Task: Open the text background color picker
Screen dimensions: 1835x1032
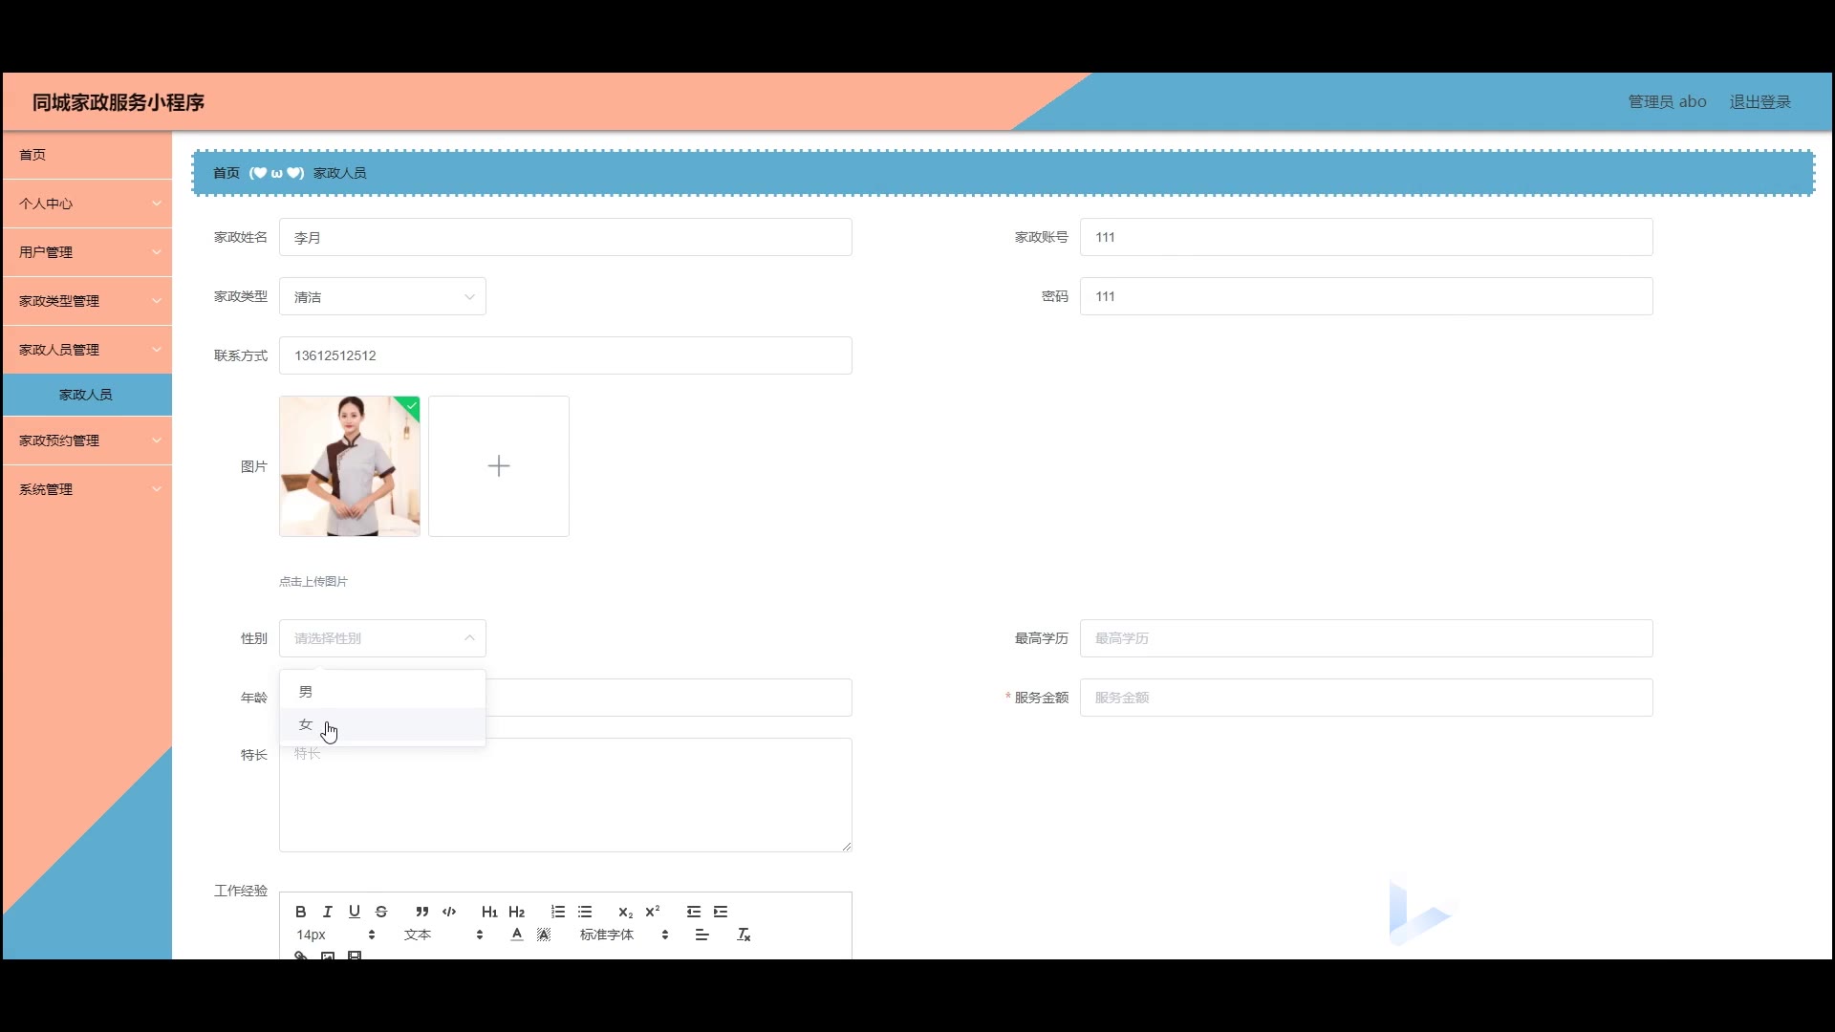Action: pyautogui.click(x=544, y=935)
